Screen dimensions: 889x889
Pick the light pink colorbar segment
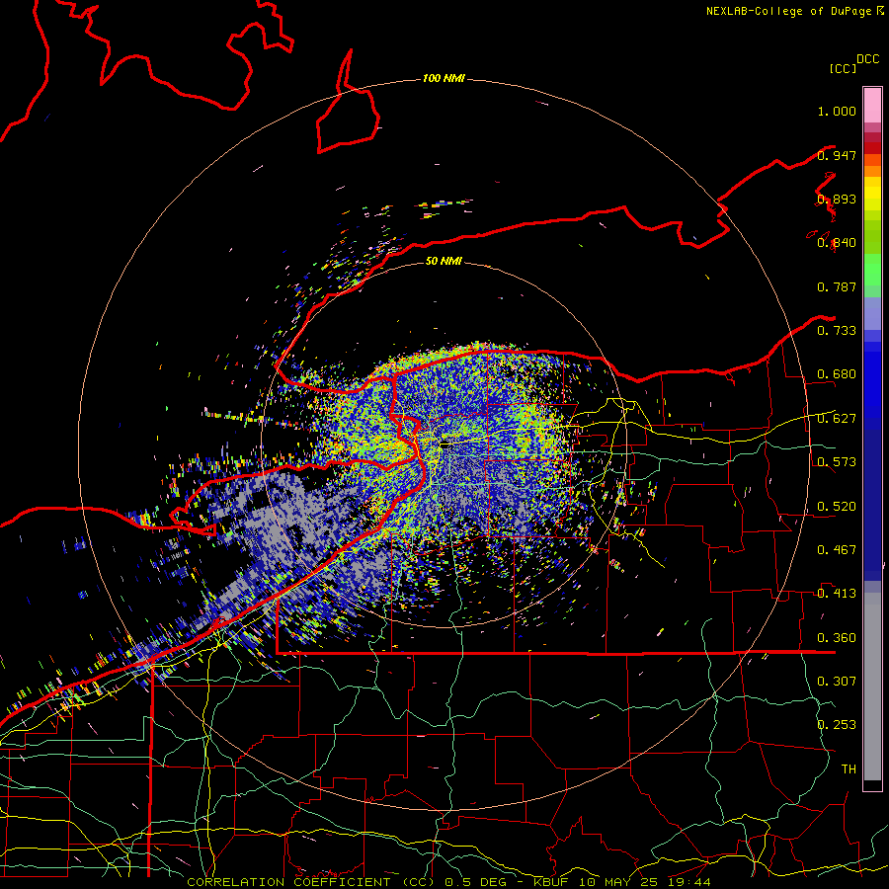(872, 105)
